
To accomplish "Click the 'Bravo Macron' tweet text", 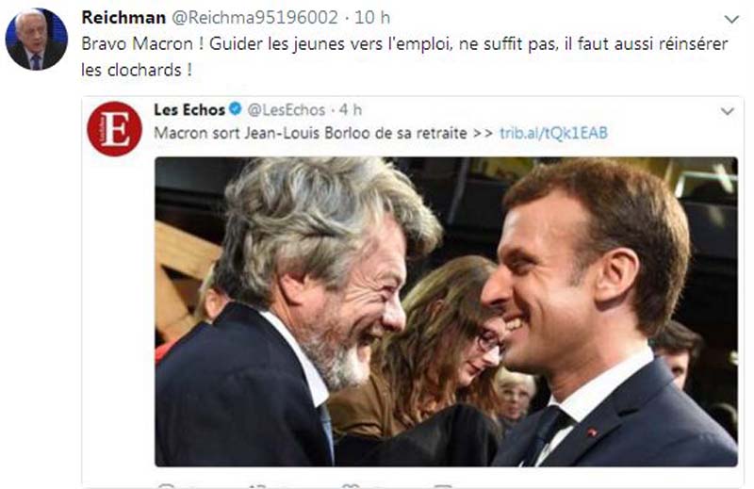I will pos(404,57).
